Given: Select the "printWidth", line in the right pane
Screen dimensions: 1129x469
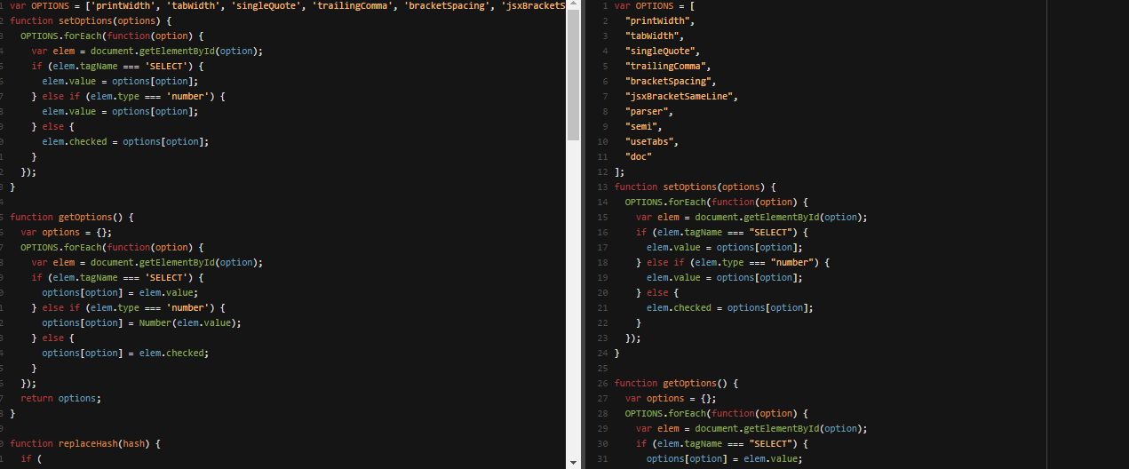Looking at the screenshot, I should pos(660,20).
